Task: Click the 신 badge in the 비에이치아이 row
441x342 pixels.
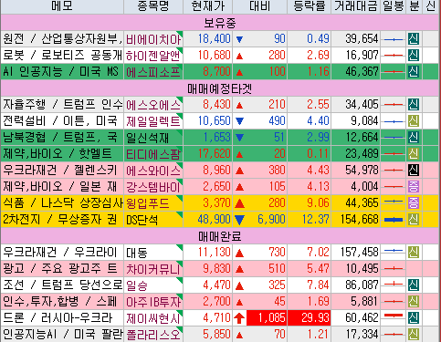Action: (414, 39)
